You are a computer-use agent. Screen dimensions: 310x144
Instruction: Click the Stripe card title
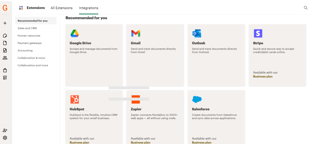pyautogui.click(x=258, y=43)
